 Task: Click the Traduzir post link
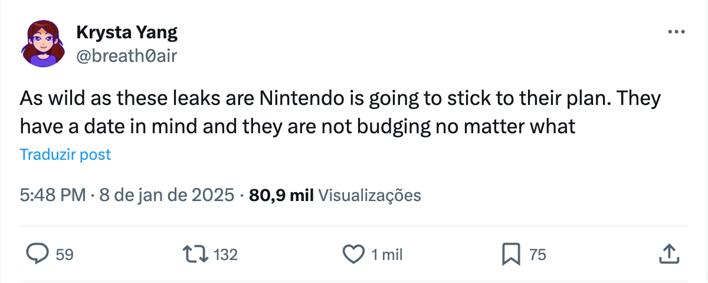tap(65, 154)
